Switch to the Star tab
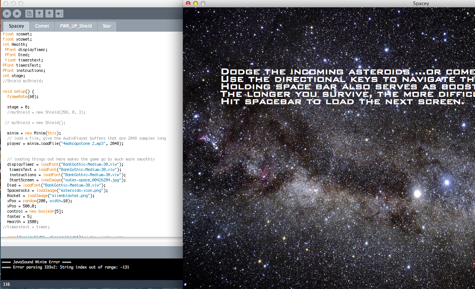 [107, 26]
